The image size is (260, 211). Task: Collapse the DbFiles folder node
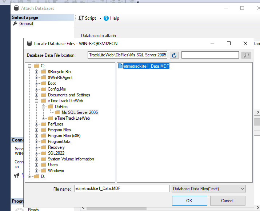coord(43,107)
